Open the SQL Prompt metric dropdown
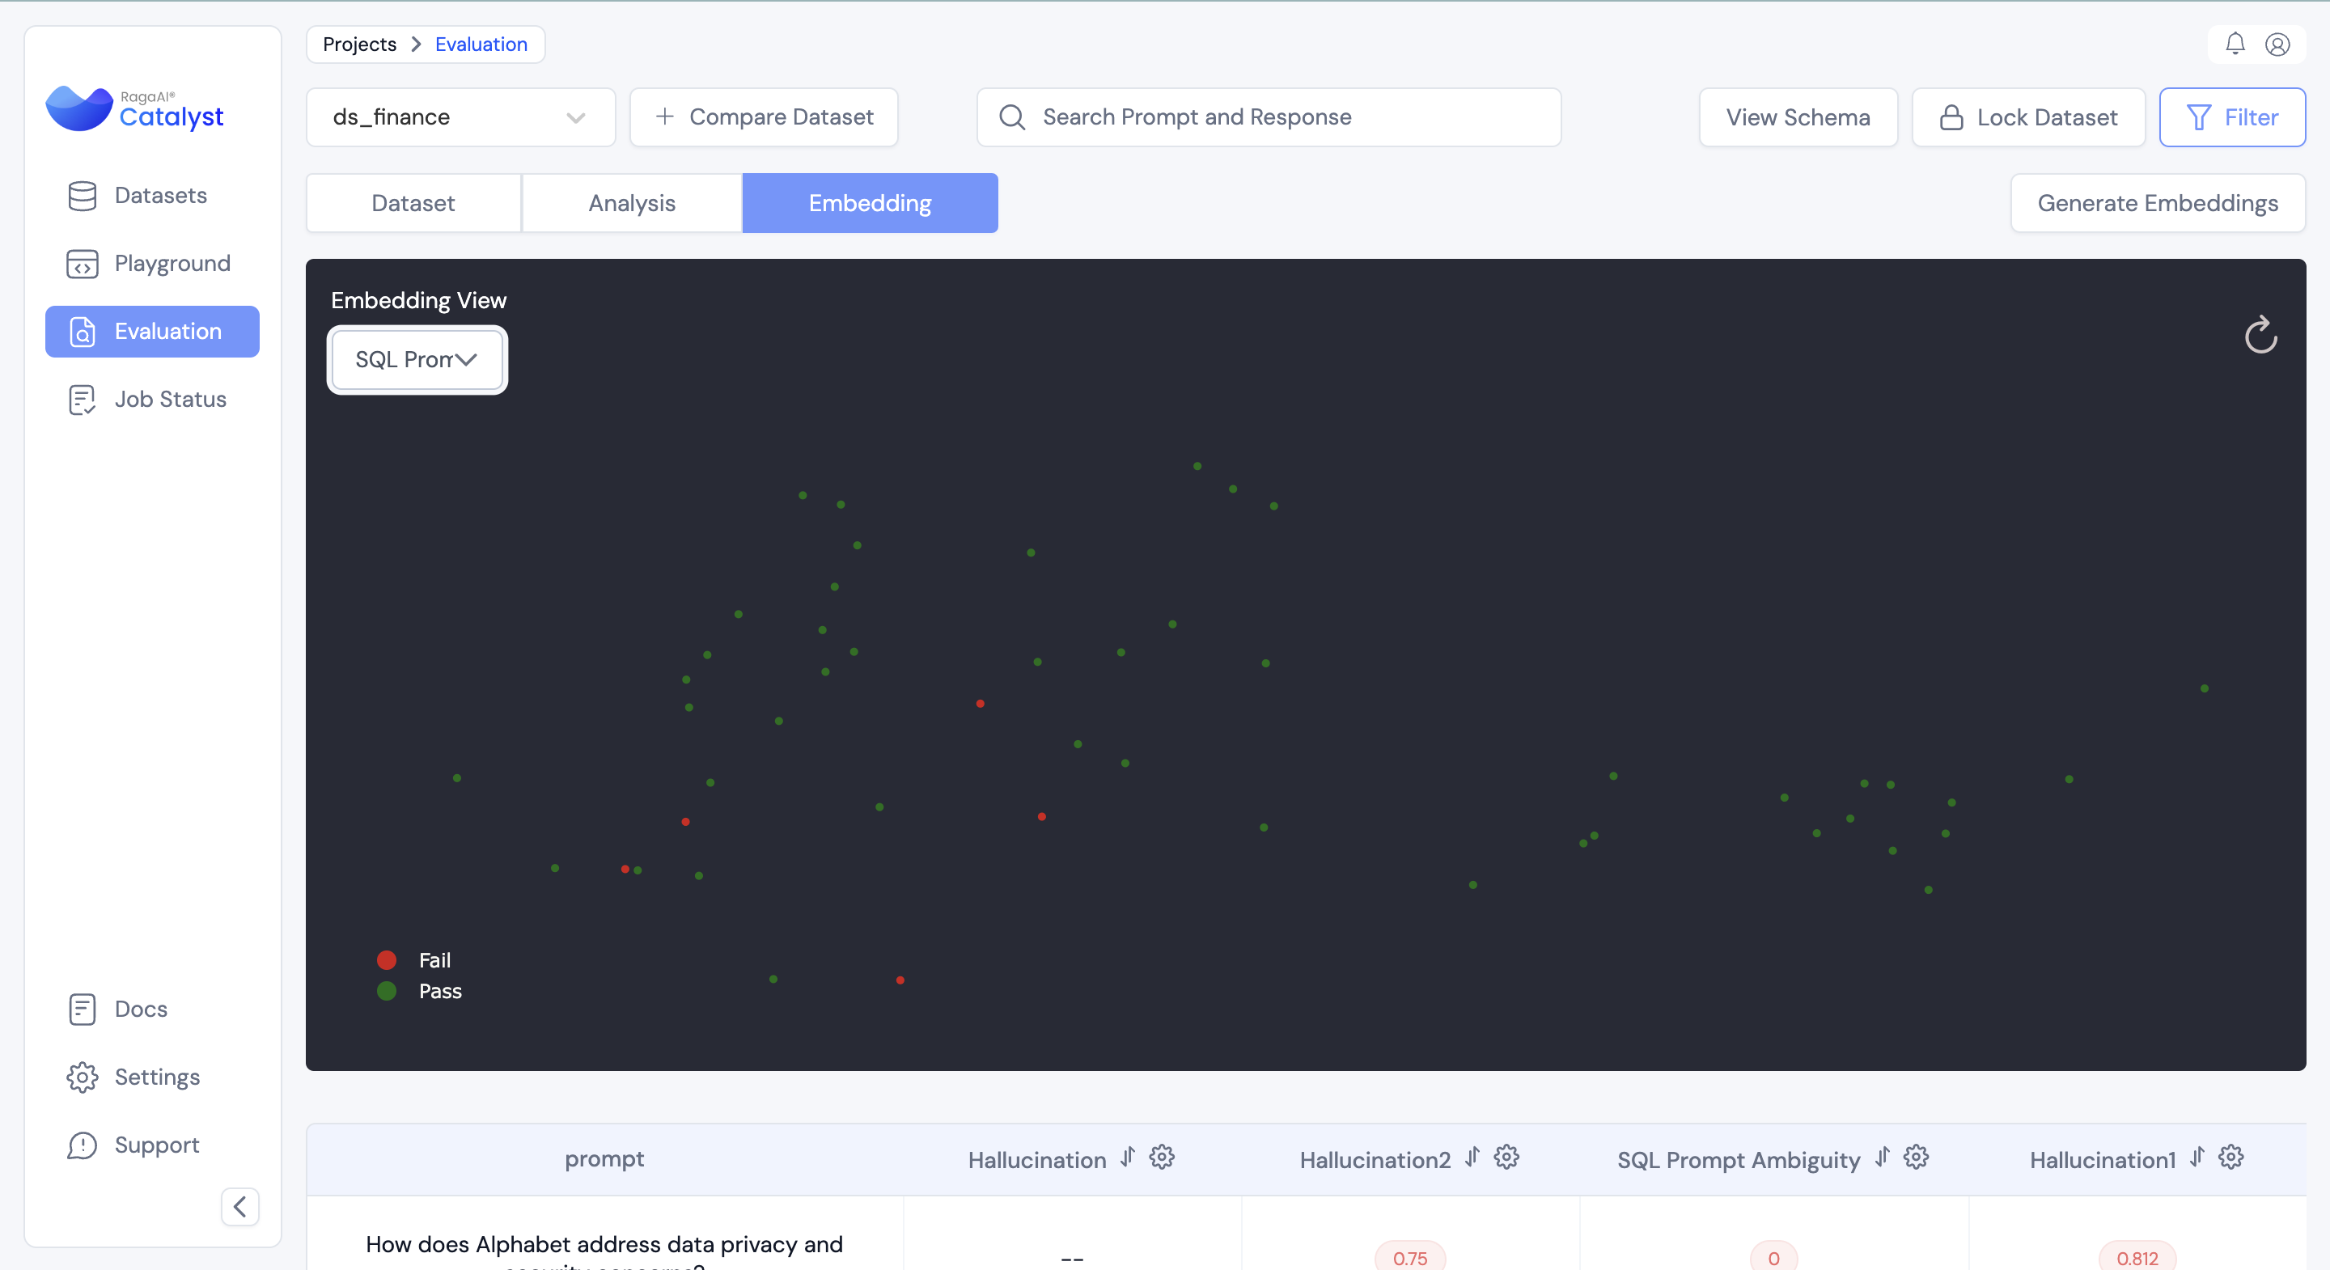2330x1270 pixels. [417, 360]
